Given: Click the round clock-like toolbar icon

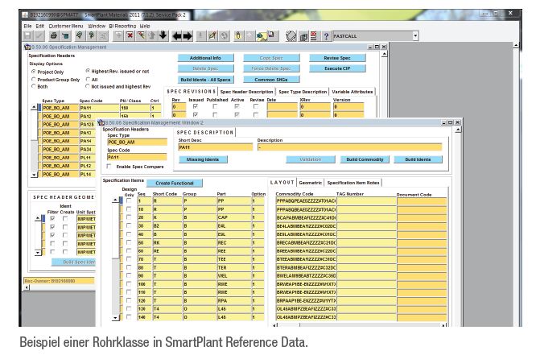Looking at the screenshot, I should [224, 35].
